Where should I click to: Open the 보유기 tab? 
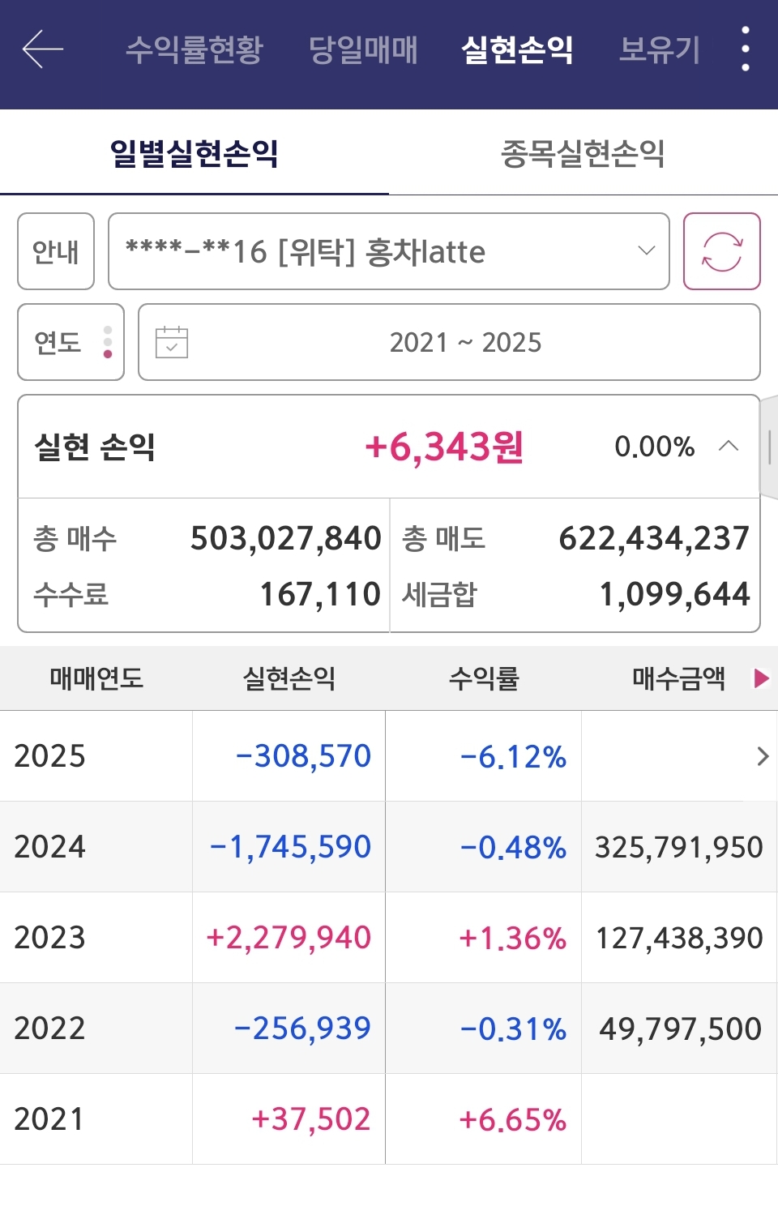click(x=659, y=50)
